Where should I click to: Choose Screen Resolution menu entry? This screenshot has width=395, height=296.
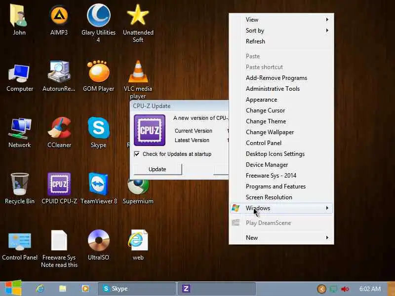281,197
